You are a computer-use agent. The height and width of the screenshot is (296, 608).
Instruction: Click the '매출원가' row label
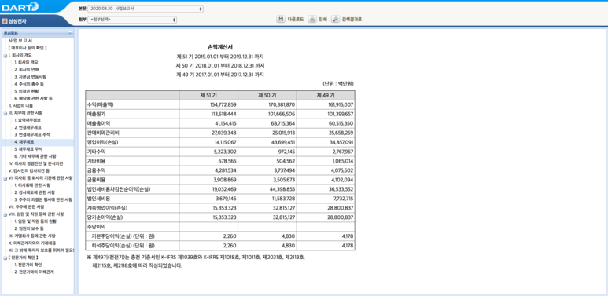pos(97,114)
